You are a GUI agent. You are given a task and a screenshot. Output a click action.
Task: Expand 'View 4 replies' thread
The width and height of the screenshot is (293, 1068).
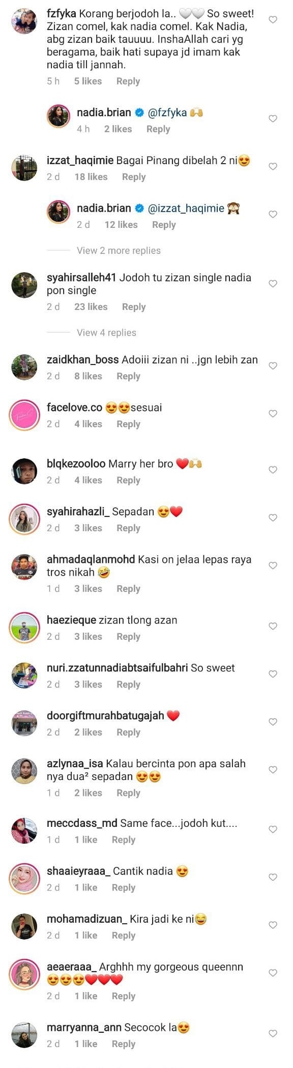point(106,332)
